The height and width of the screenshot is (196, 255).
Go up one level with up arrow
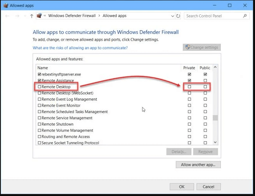click(31, 16)
